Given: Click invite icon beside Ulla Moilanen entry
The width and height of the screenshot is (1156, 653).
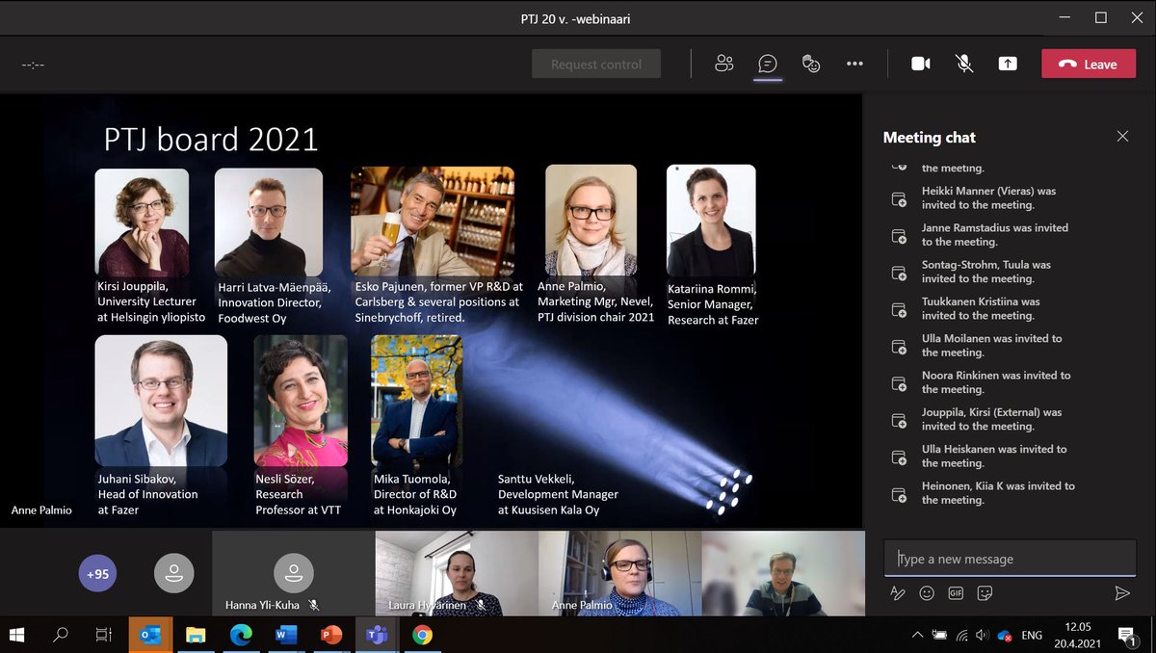Looking at the screenshot, I should coord(899,347).
